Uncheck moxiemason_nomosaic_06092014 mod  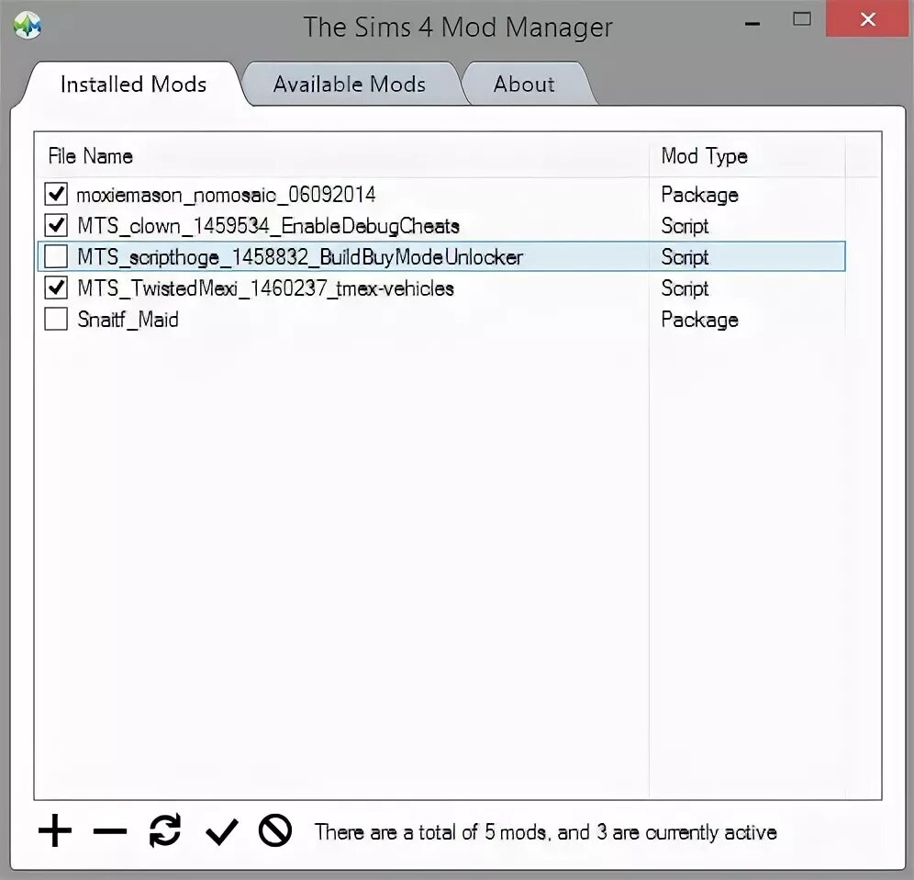tap(56, 194)
